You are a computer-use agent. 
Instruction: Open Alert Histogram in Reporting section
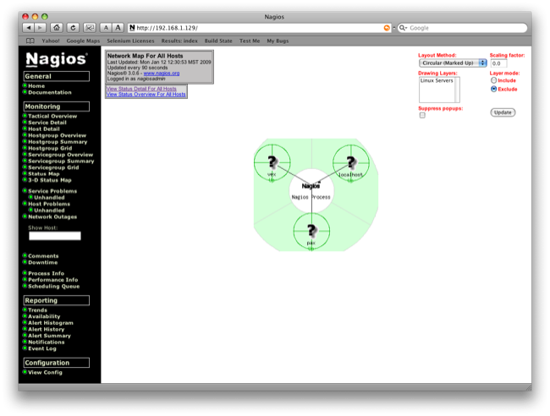point(51,323)
